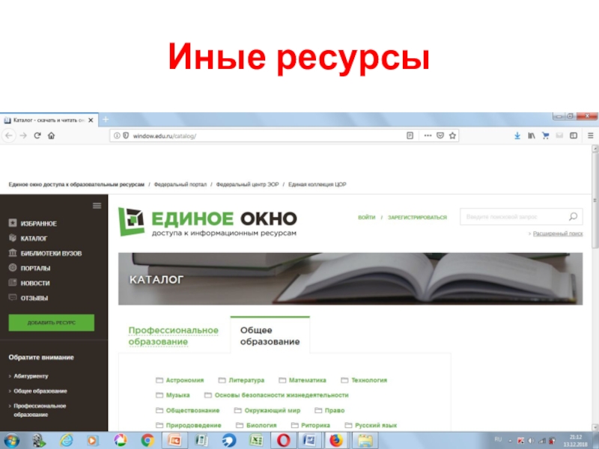
Task: Click the browser forward arrow
Action: pos(23,135)
